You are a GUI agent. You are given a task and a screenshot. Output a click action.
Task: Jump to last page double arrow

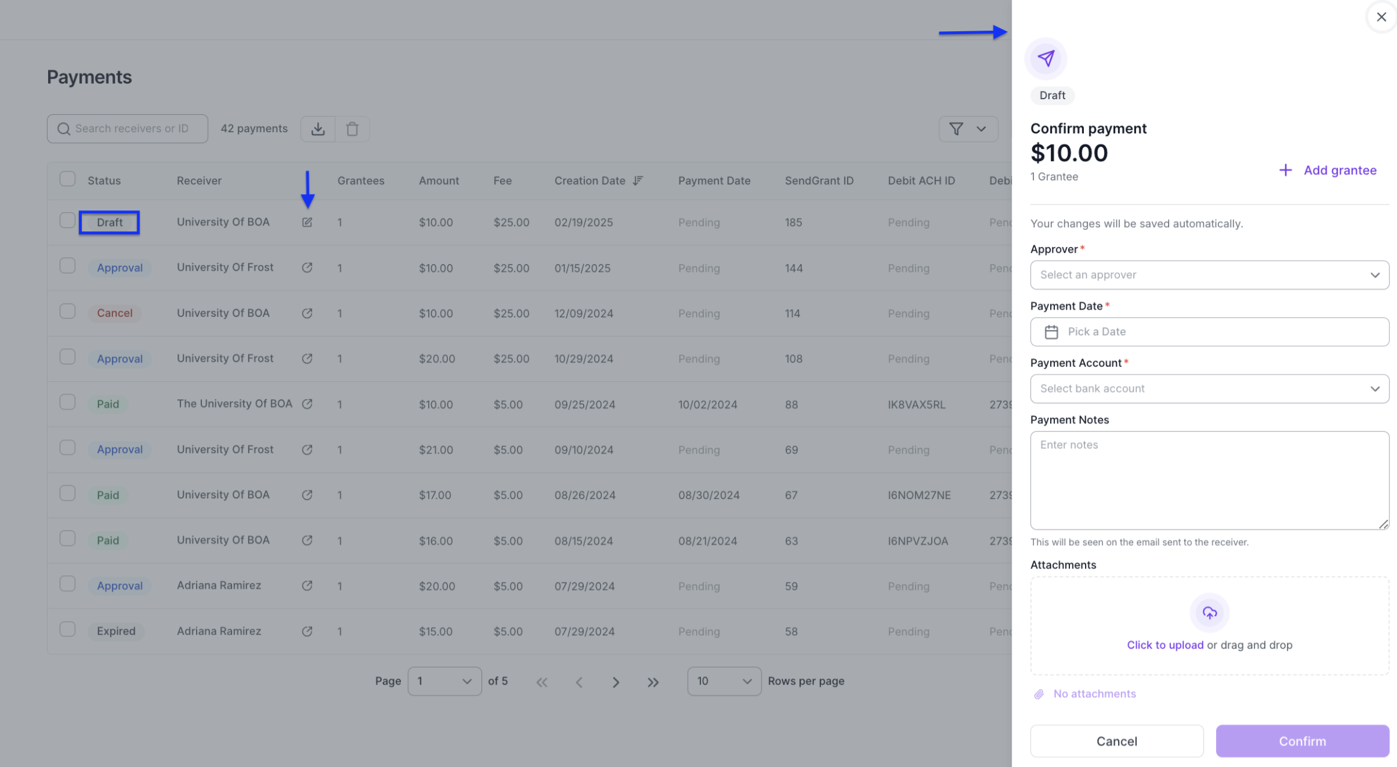click(653, 682)
